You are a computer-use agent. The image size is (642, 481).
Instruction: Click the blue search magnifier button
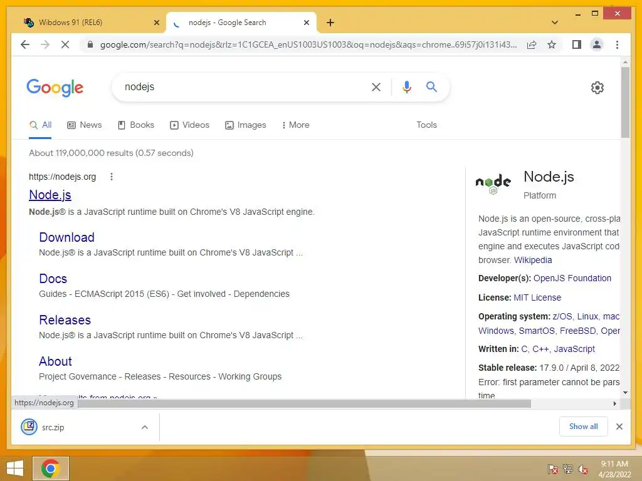tap(431, 86)
